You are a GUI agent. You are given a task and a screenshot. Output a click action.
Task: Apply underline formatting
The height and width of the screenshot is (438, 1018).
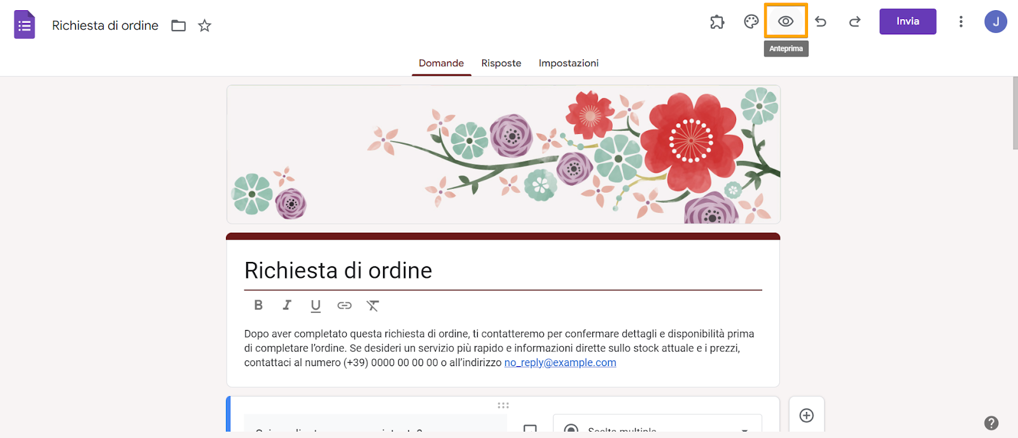[x=316, y=306]
